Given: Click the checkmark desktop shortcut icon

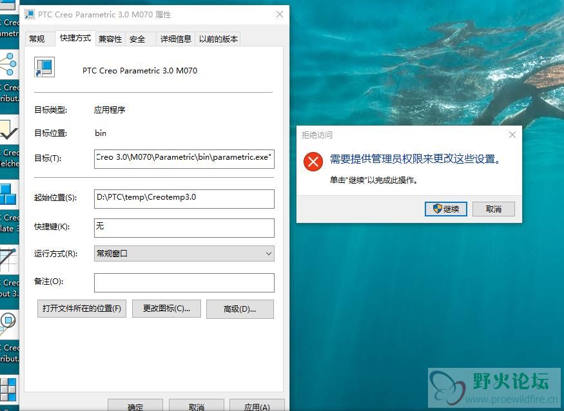Looking at the screenshot, I should (8, 130).
